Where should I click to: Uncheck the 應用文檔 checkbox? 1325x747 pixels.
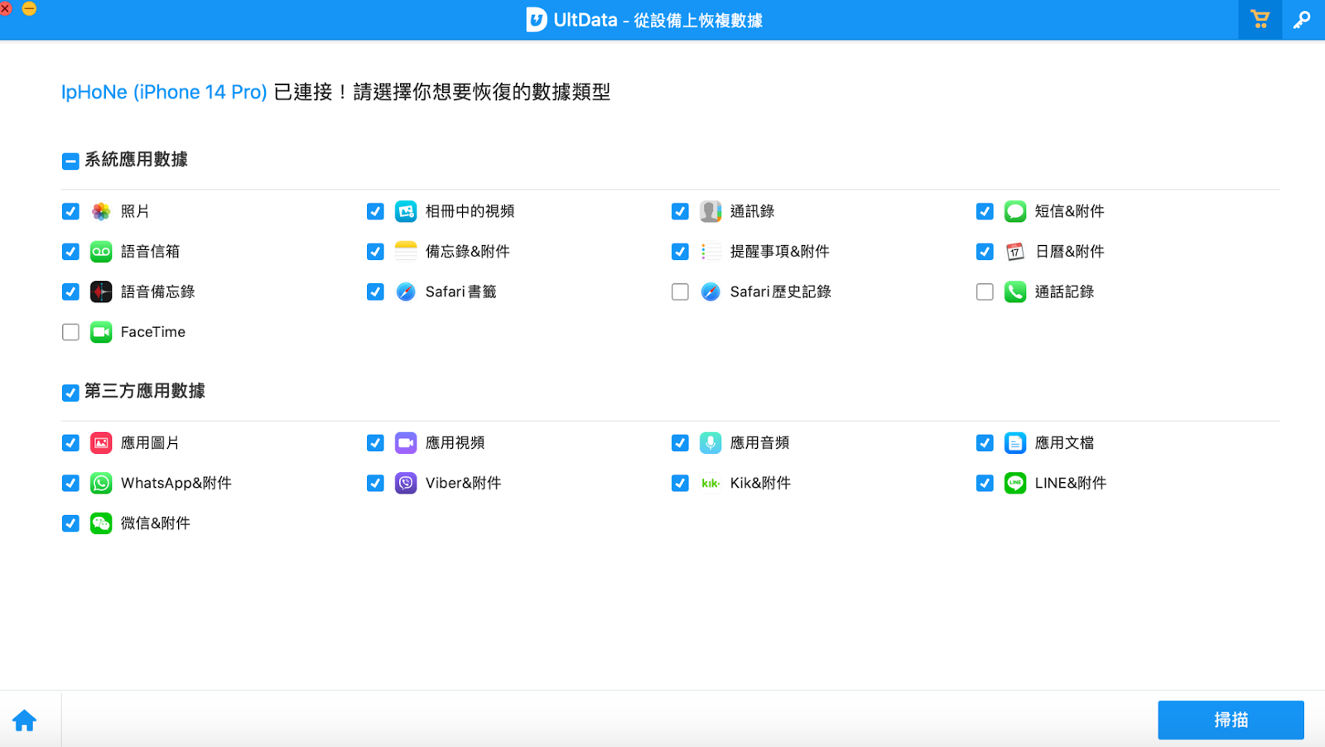click(985, 443)
